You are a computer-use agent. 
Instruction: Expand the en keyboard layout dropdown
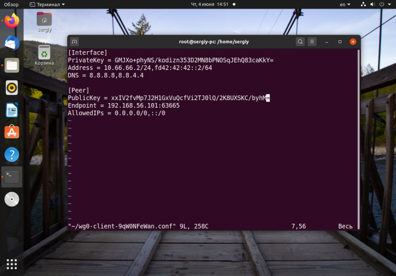(x=345, y=4)
